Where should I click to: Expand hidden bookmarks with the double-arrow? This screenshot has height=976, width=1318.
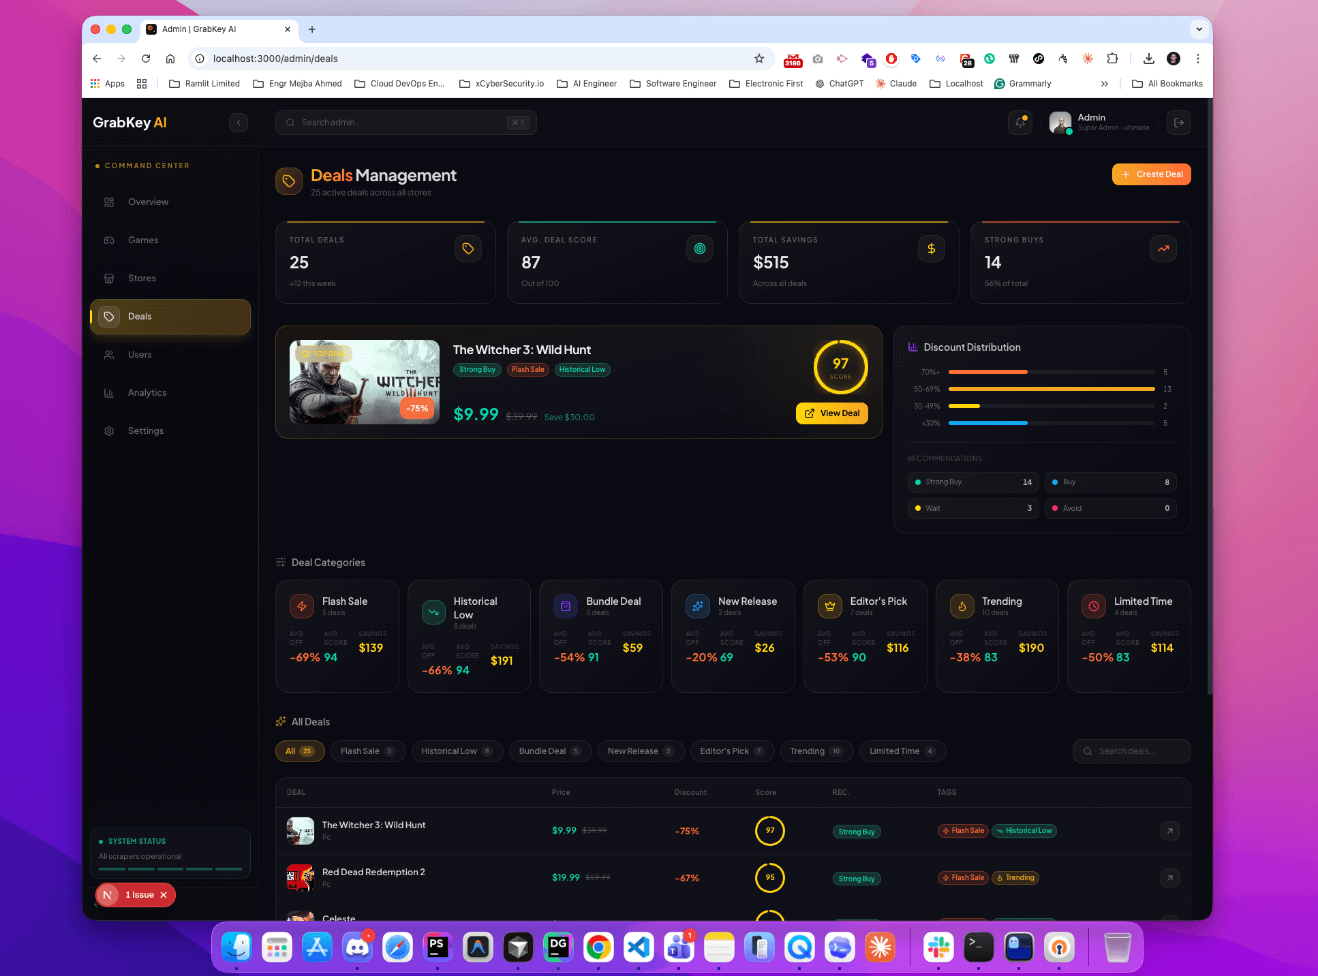[x=1105, y=83]
